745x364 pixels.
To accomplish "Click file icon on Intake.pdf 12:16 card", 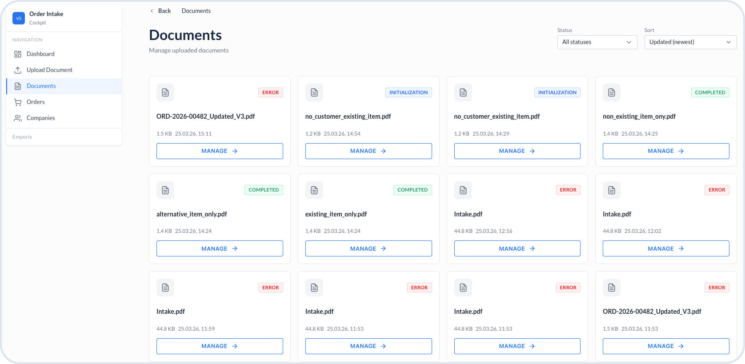I will click(463, 190).
